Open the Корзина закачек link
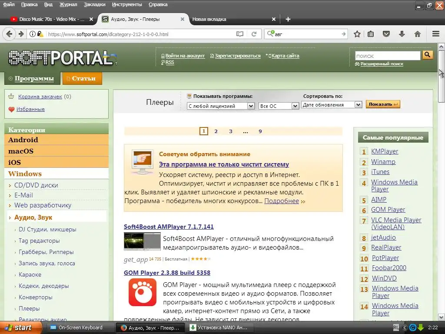445x334 pixels. point(40,97)
